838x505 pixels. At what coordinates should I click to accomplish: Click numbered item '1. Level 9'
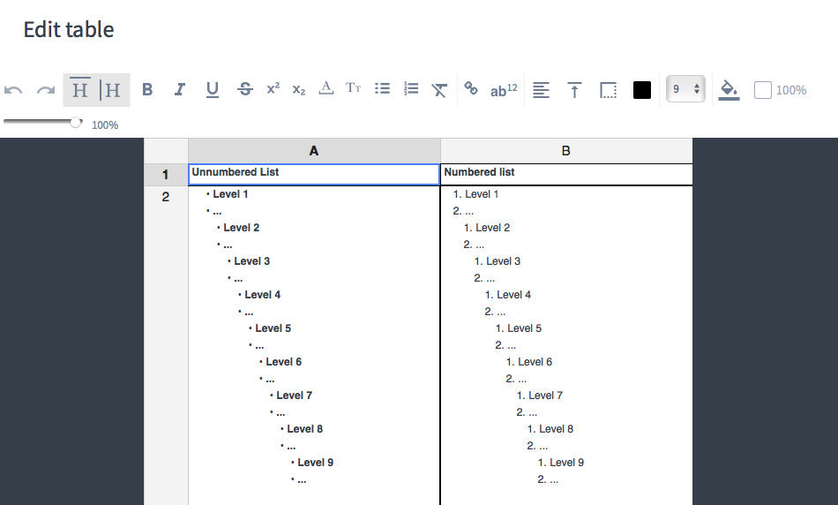coord(561,463)
